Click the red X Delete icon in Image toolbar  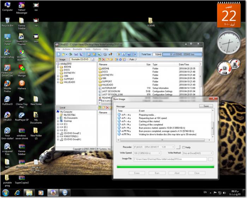103,60
